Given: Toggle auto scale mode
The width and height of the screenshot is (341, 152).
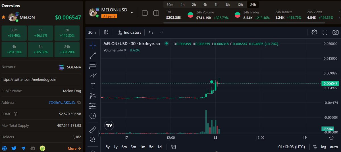Looking at the screenshot, I should tap(334, 147).
